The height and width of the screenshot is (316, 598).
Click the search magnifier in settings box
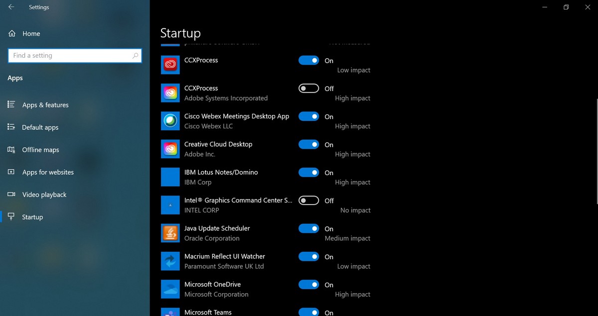point(135,56)
